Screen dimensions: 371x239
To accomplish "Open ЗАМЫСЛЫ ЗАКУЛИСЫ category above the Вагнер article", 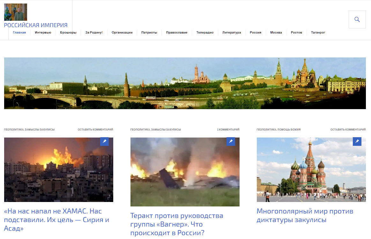I will pos(166,130).
